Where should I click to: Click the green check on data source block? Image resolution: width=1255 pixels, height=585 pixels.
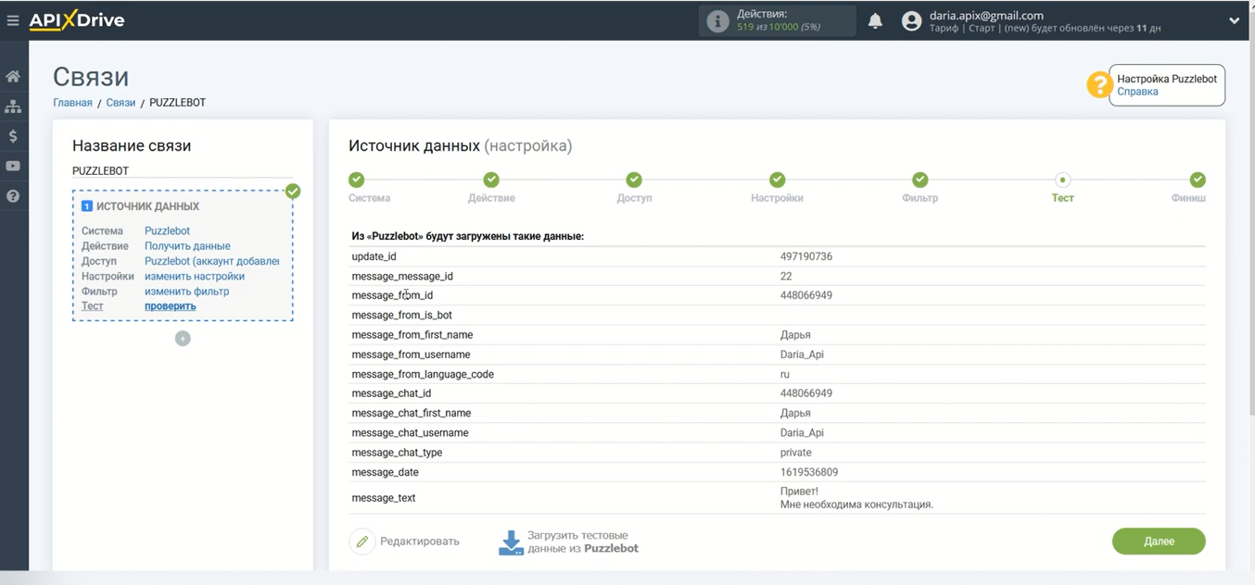[293, 192]
